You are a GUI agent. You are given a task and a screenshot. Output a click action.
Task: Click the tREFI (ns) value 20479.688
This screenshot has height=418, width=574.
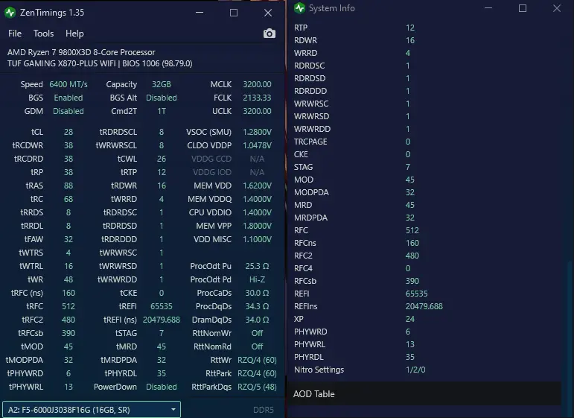click(162, 320)
